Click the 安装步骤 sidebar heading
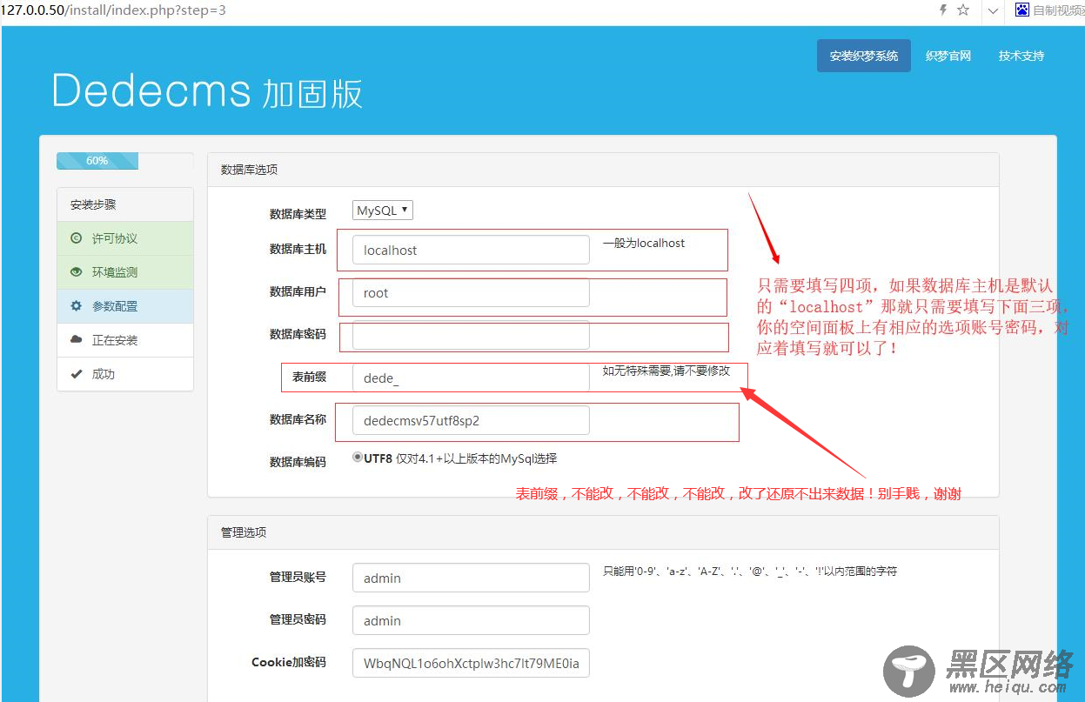The image size is (1085, 702). [125, 204]
